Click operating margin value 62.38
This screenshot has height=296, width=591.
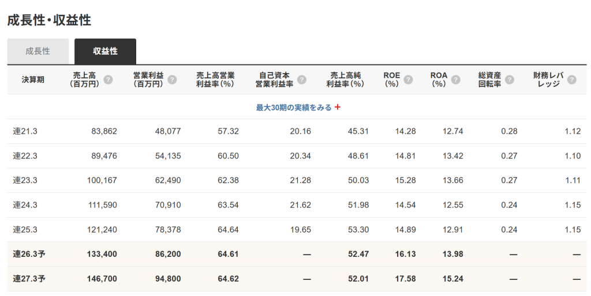[x=229, y=180]
